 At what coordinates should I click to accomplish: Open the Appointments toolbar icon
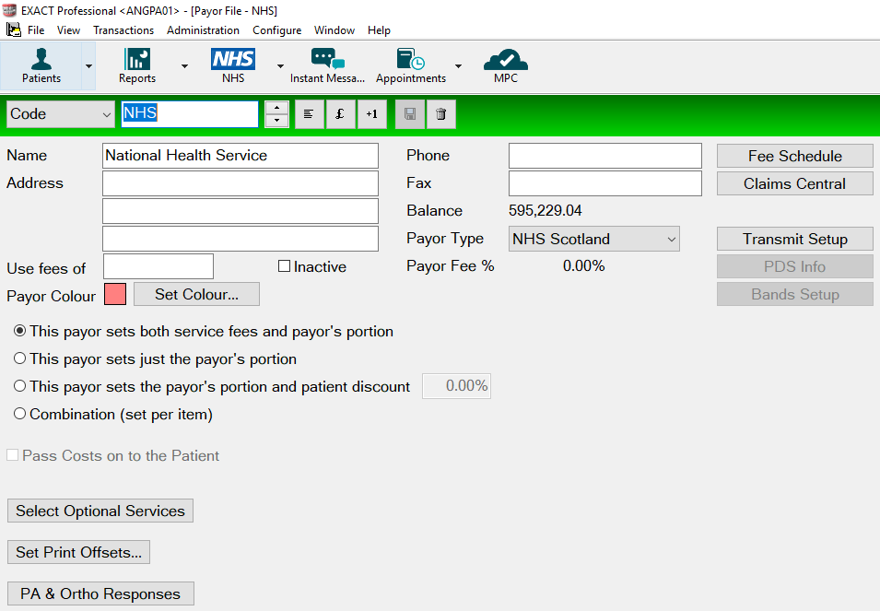point(411,65)
